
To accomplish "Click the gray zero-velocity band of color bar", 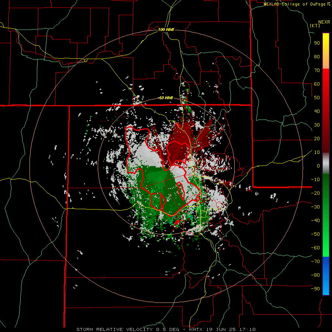I will tap(326, 163).
